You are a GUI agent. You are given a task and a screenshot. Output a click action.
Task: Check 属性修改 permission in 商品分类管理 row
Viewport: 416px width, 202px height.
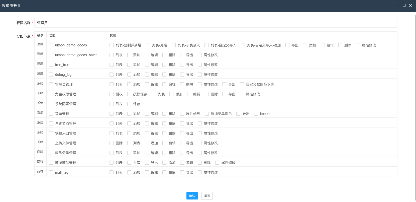click(200, 153)
